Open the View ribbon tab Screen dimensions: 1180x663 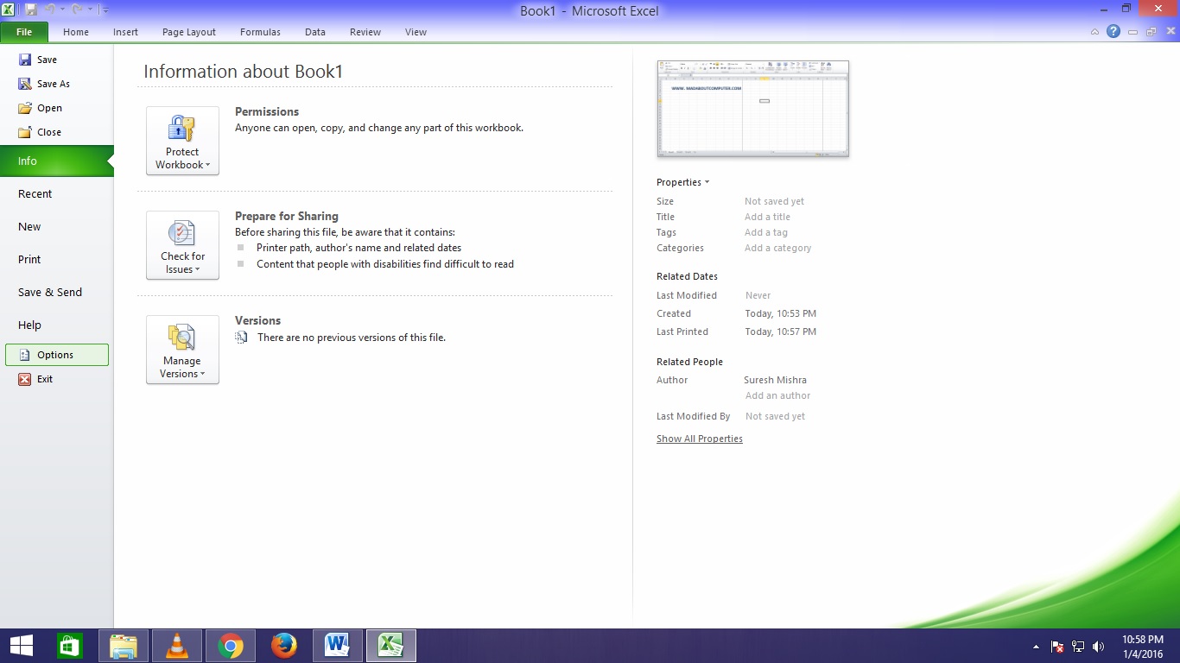[416, 32]
